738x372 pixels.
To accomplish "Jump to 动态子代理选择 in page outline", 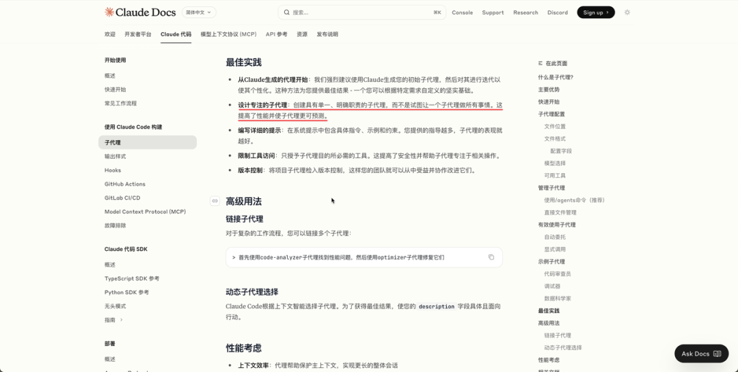I will [x=563, y=347].
